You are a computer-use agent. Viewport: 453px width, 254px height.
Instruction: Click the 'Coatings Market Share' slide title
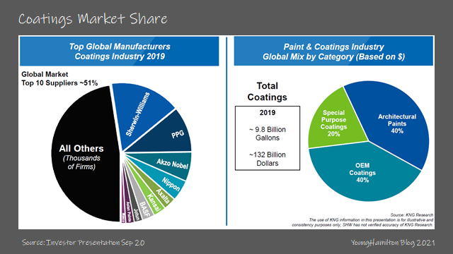click(93, 19)
